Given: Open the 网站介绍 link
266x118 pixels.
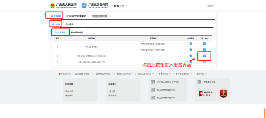Looking at the screenshot, I should point(69,91).
